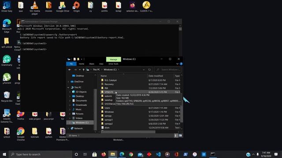Open the address bar history dropdown
Screen dimensions: 282x158
point(144,70)
